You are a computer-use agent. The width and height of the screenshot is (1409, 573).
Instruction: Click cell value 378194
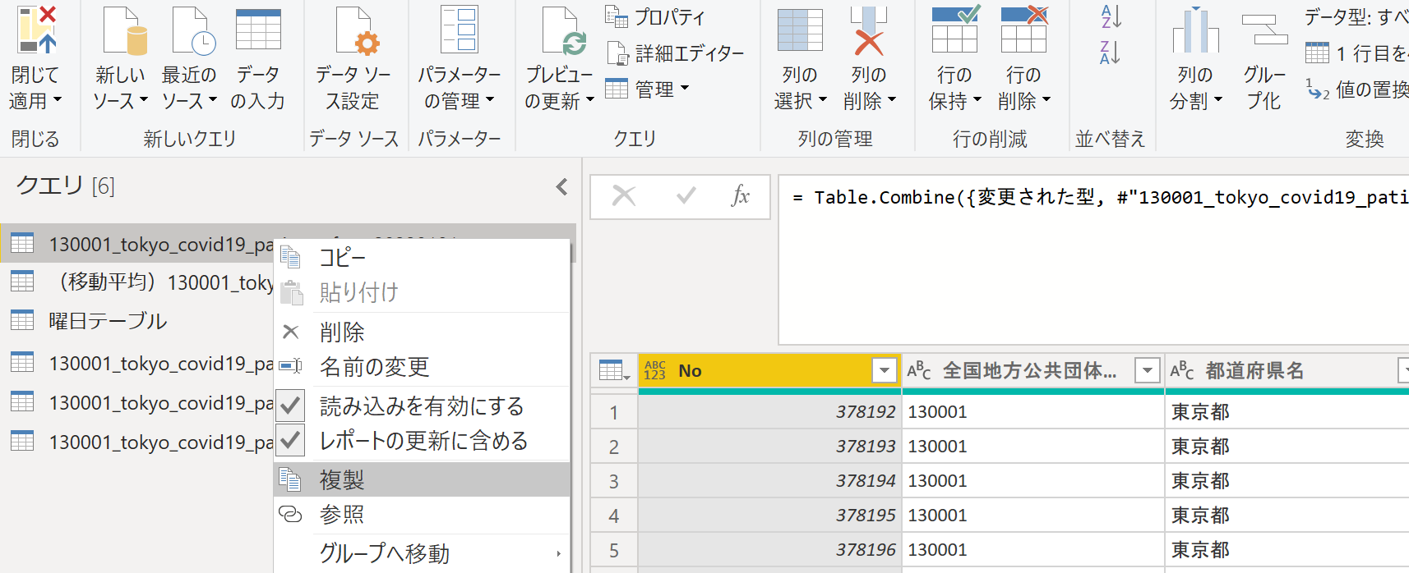coord(866,481)
